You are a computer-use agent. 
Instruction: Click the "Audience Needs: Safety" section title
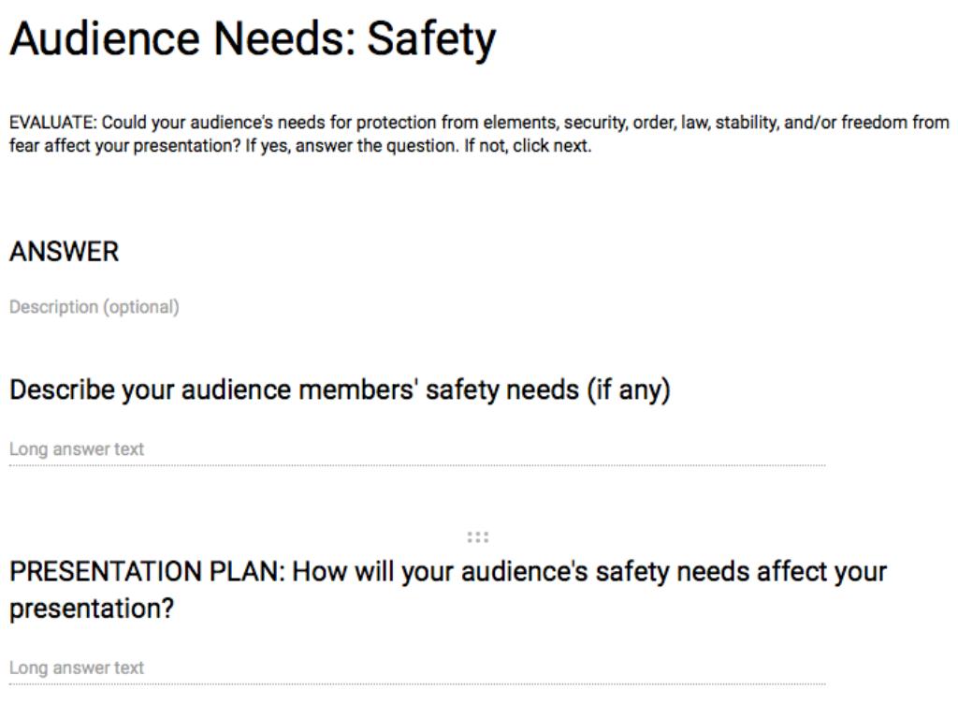(x=253, y=39)
